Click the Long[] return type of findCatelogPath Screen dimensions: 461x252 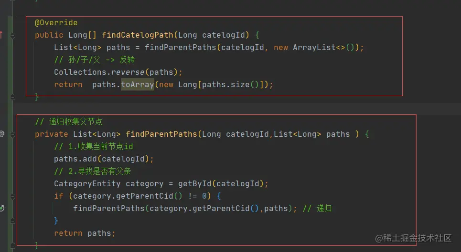tap(82, 35)
